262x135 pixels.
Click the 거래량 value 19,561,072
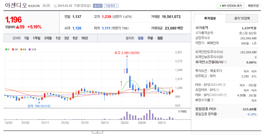tap(171, 17)
